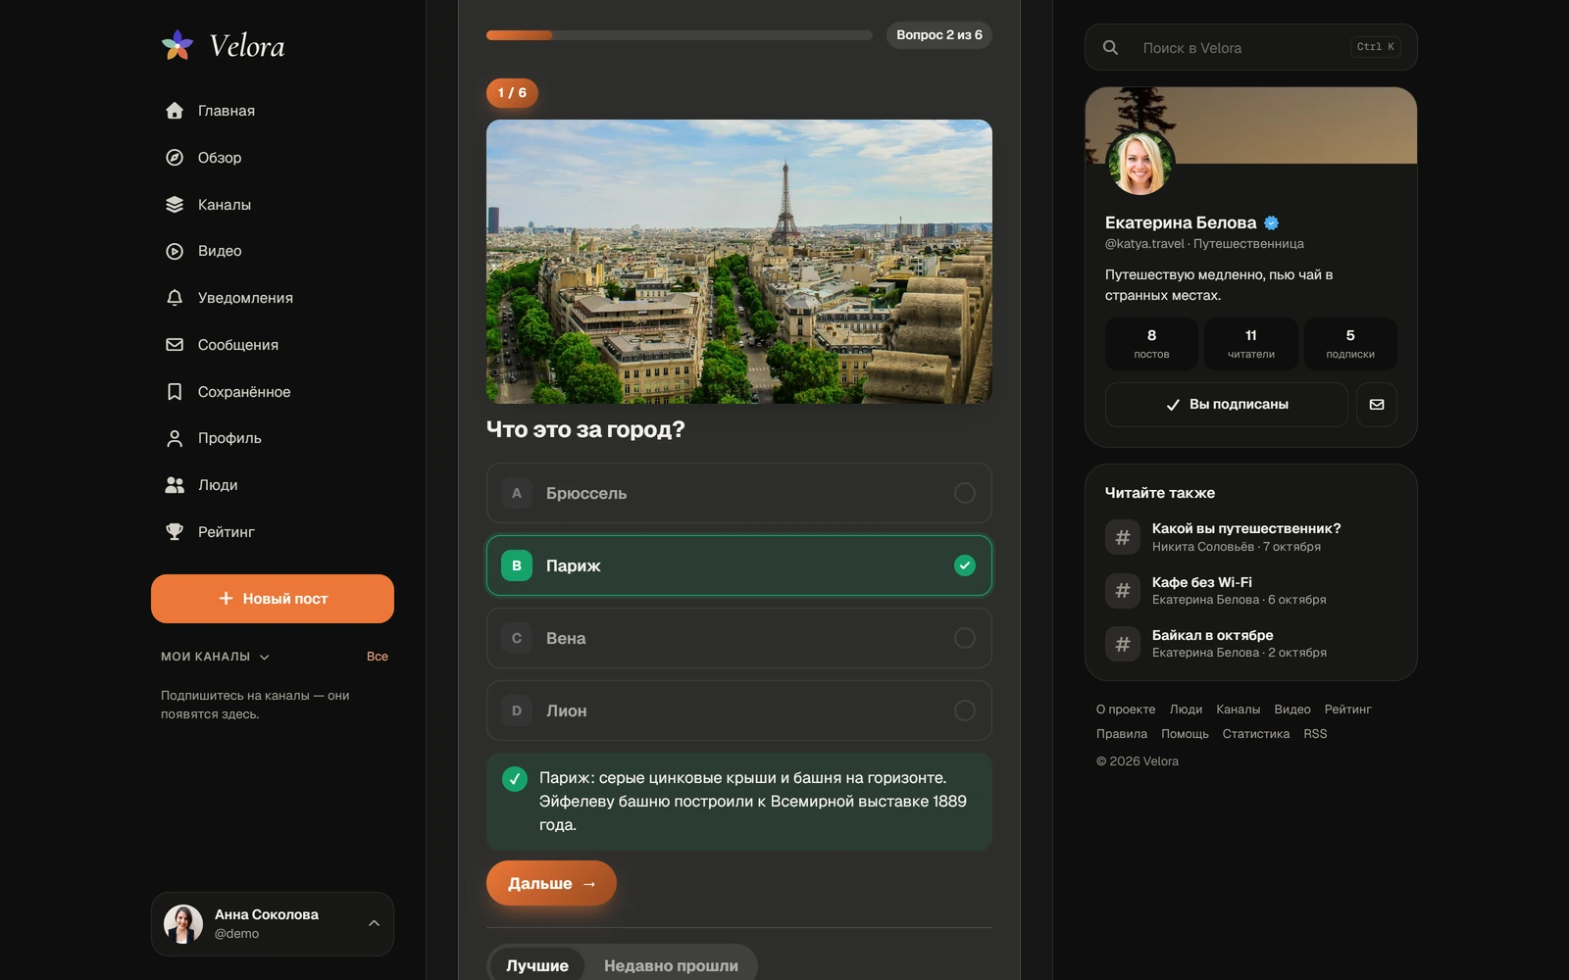
Task: Click the Уведомления bell icon
Action: coord(175,298)
